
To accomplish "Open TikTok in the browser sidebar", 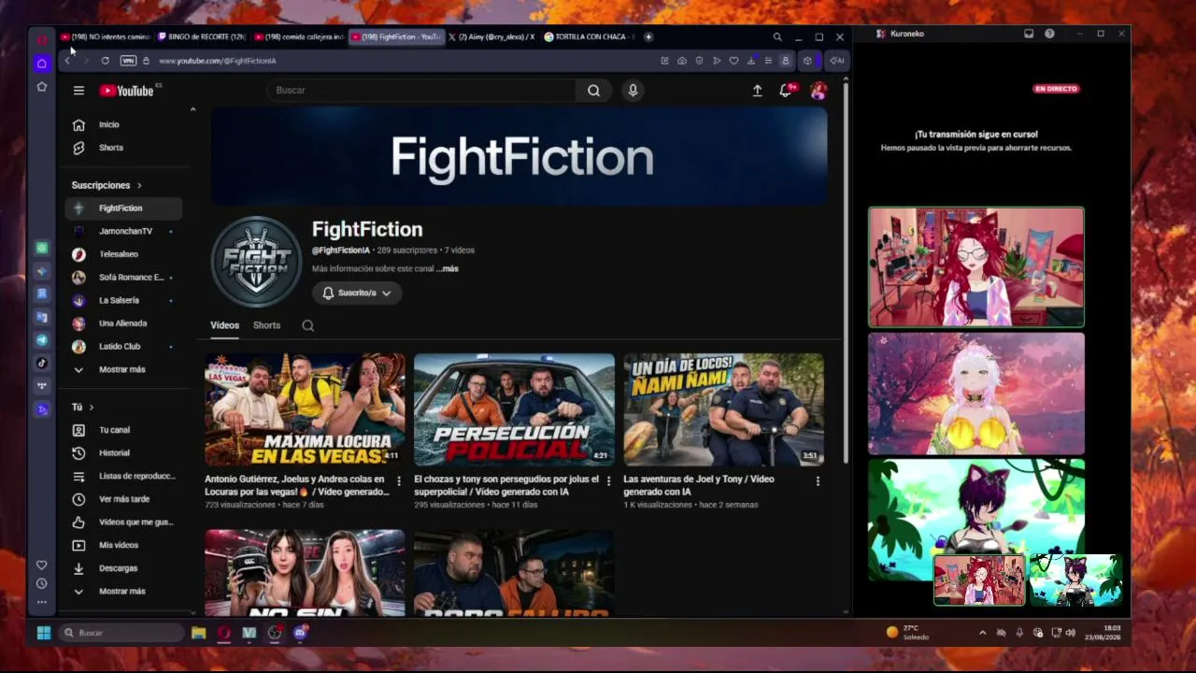I will (41, 363).
